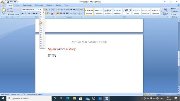The width and height of the screenshot is (180, 101).
Task: Choose font size 36 from list
Action: pyautogui.click(x=41, y=42)
